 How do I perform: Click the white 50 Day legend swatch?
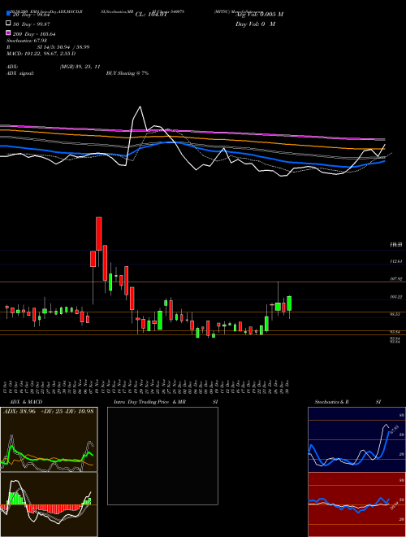coord(8,24)
